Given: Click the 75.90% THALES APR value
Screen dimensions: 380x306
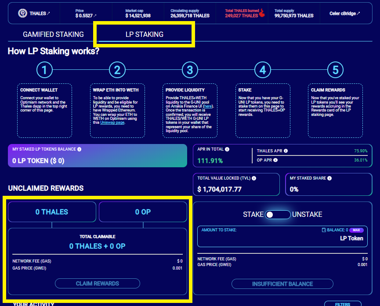Looking at the screenshot, I should click(x=361, y=151).
